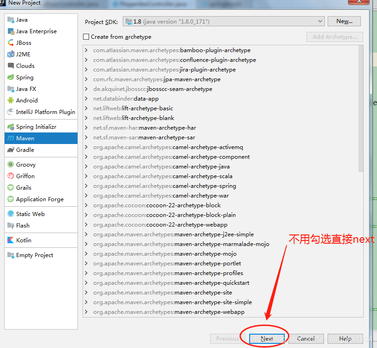Image resolution: width=377 pixels, height=348 pixels.
Task: Select the Java project type icon
Action: point(11,20)
